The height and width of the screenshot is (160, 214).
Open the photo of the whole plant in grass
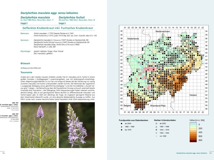point(39,125)
